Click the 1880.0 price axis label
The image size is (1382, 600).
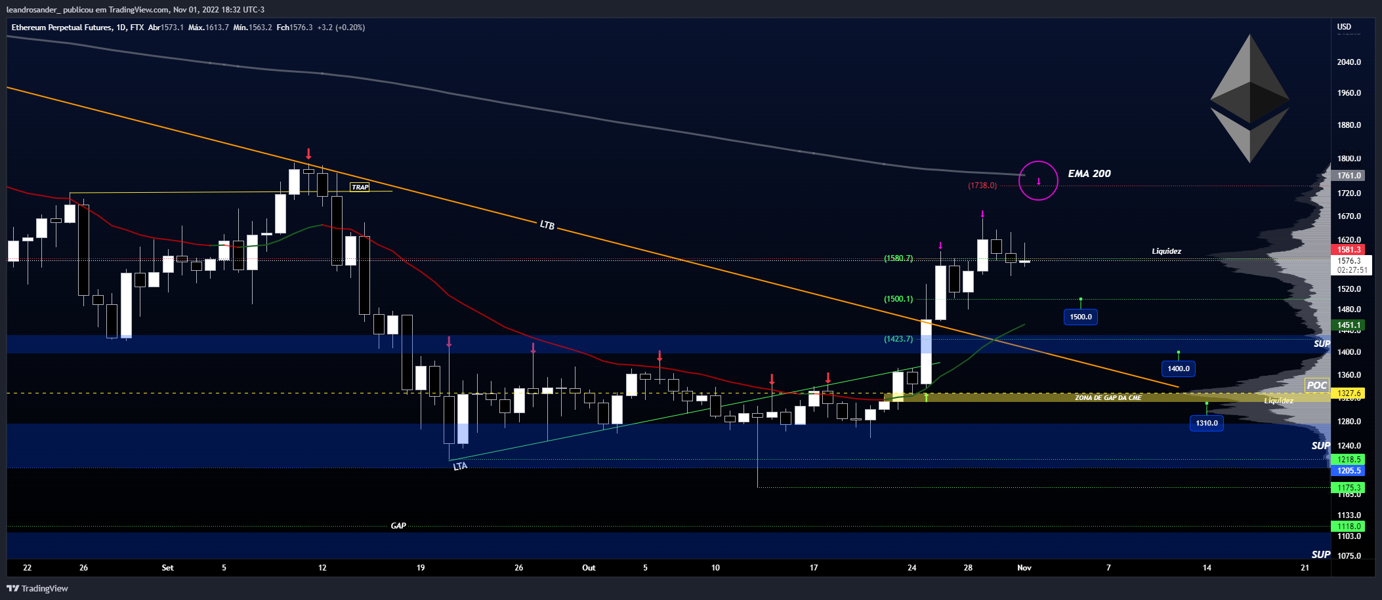[x=1349, y=125]
